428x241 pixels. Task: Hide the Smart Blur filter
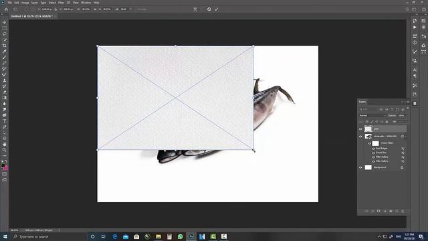coord(373,153)
